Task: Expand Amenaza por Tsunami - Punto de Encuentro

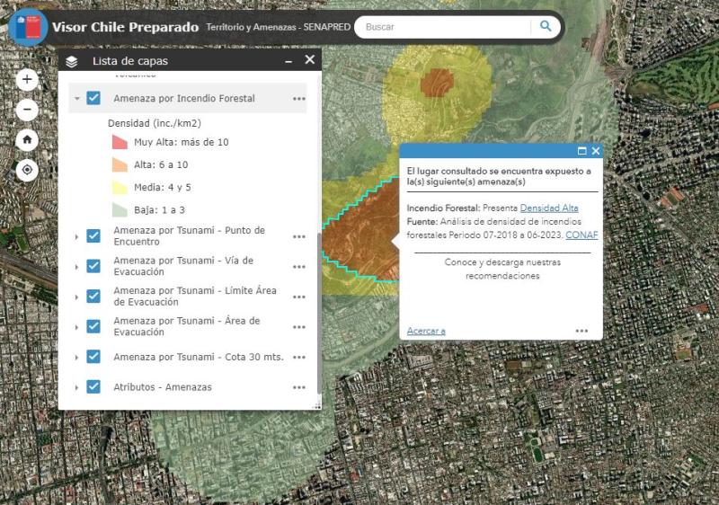Action: click(x=77, y=236)
